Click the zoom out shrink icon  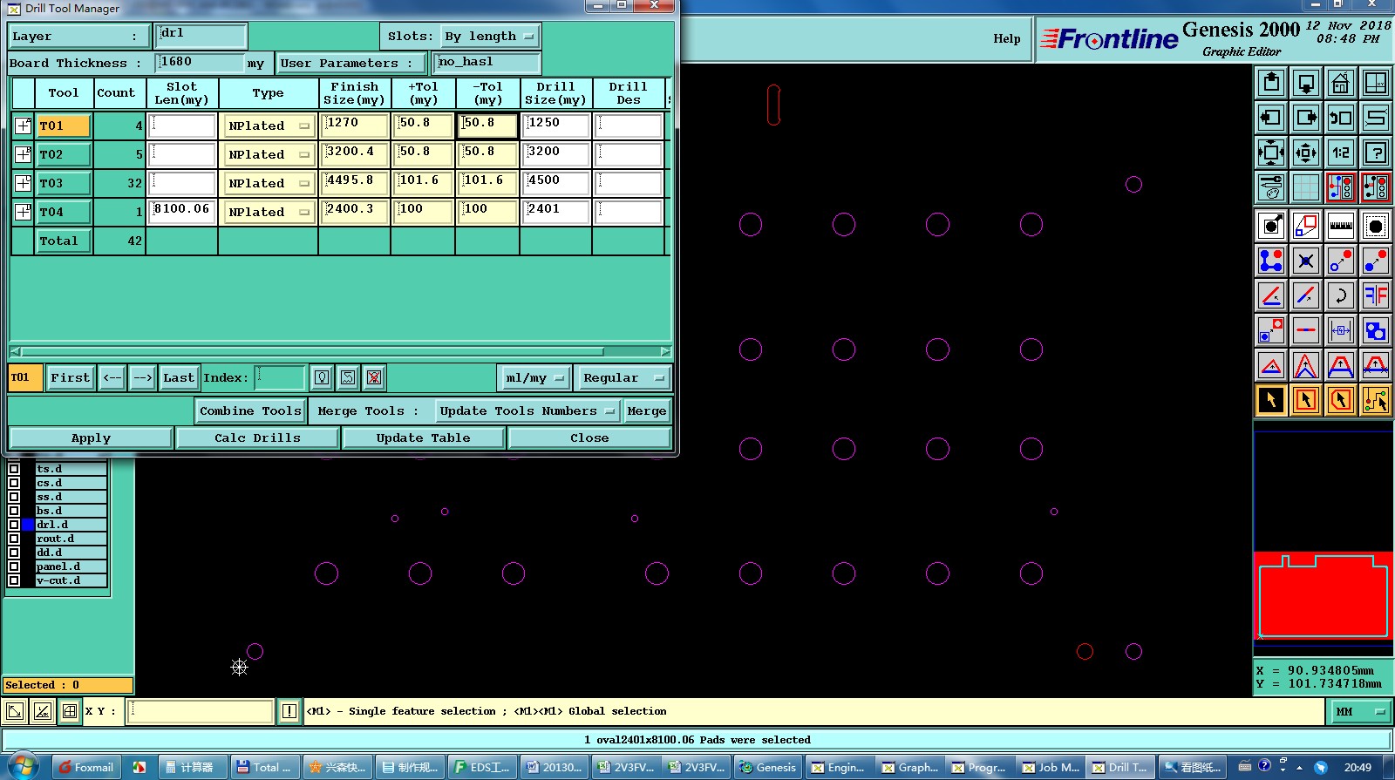(1306, 153)
